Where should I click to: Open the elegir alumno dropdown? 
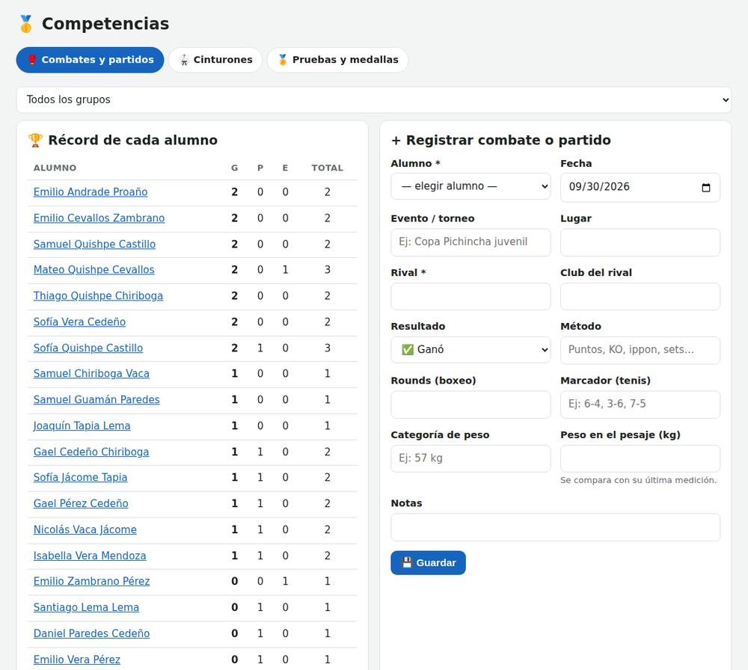tap(470, 186)
